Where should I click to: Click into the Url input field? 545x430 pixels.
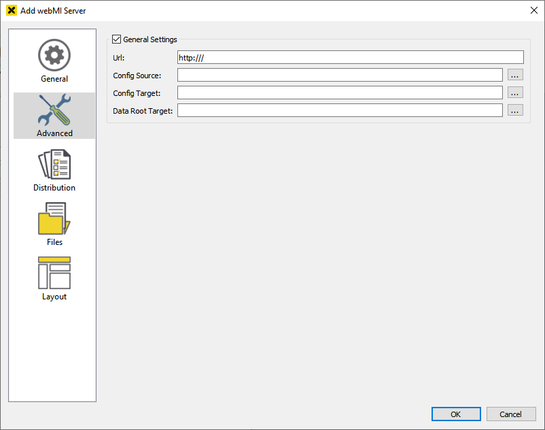pyautogui.click(x=350, y=58)
